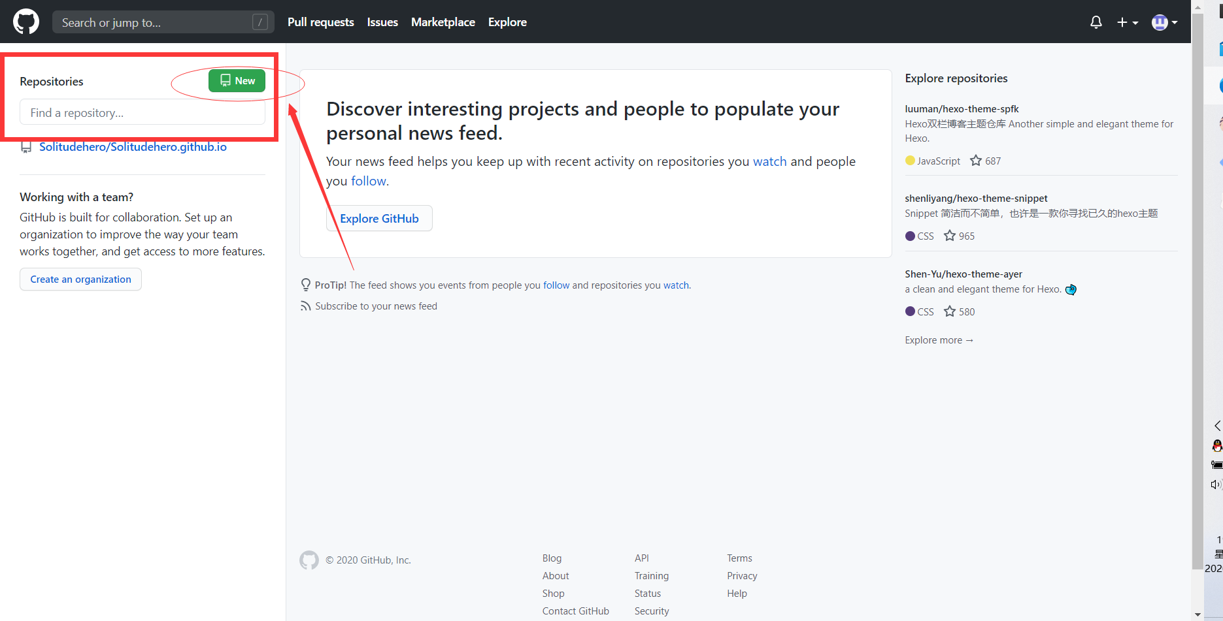This screenshot has width=1223, height=621.
Task: Click the volume speaker tray icon
Action: [1216, 485]
